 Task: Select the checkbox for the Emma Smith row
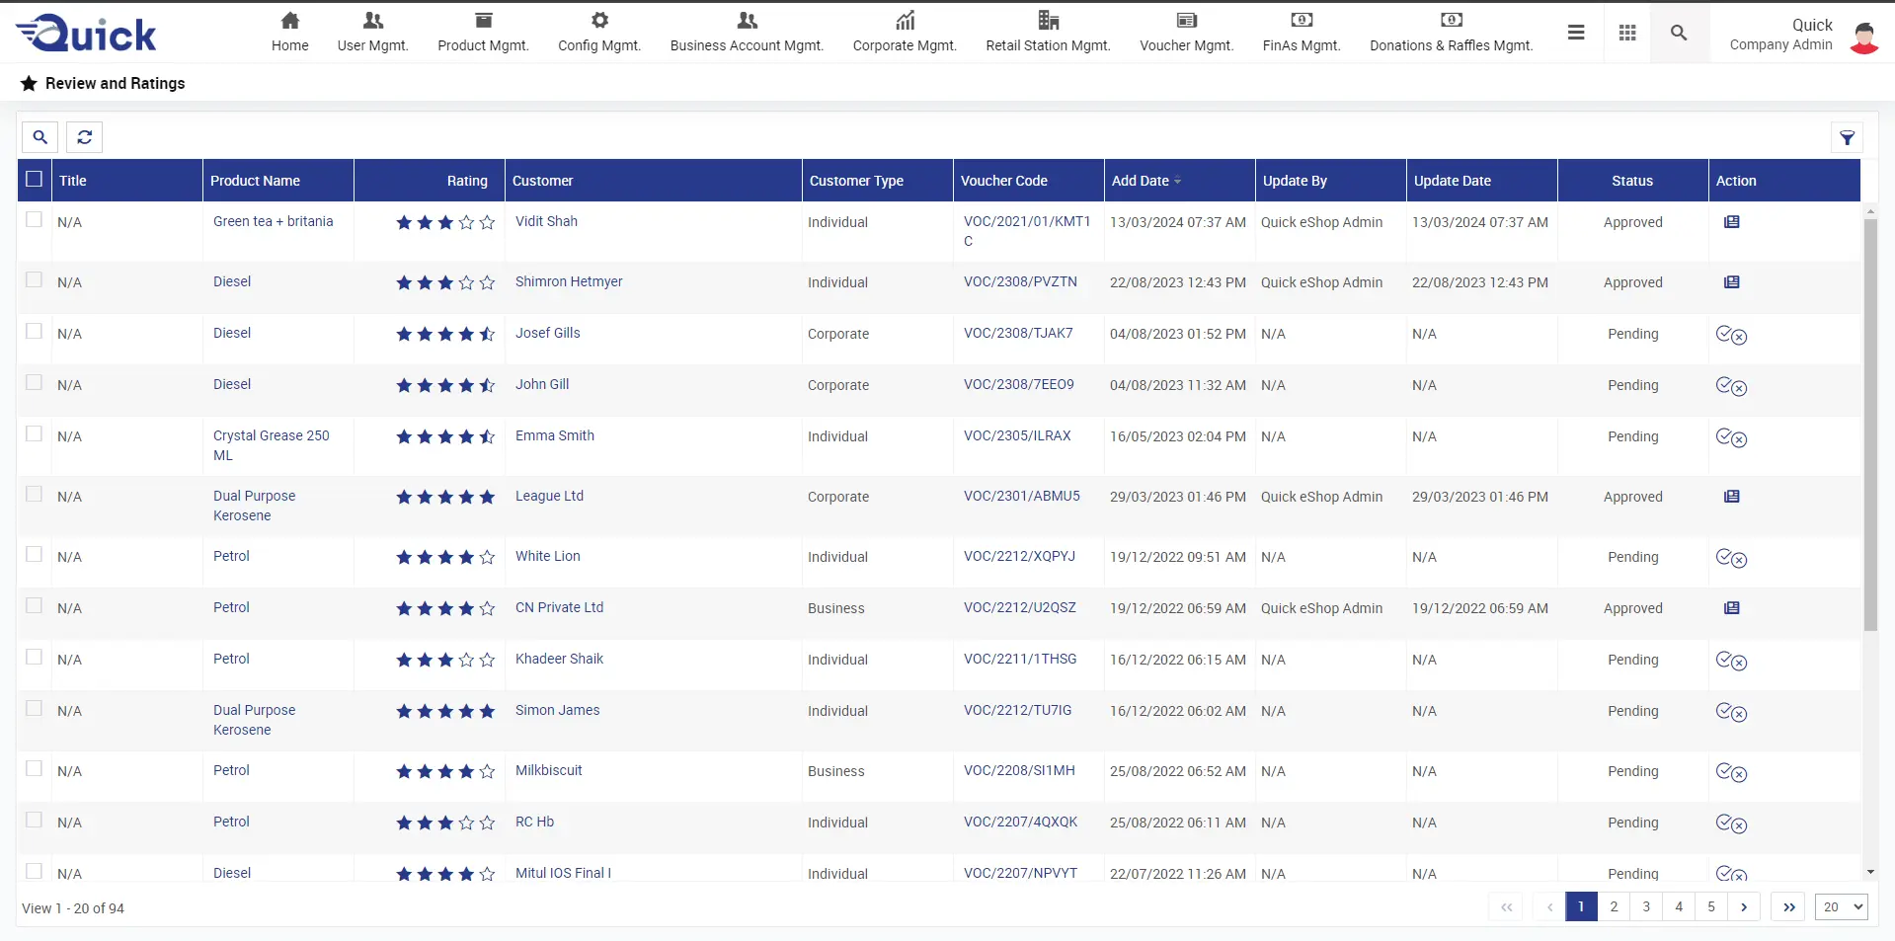click(35, 434)
